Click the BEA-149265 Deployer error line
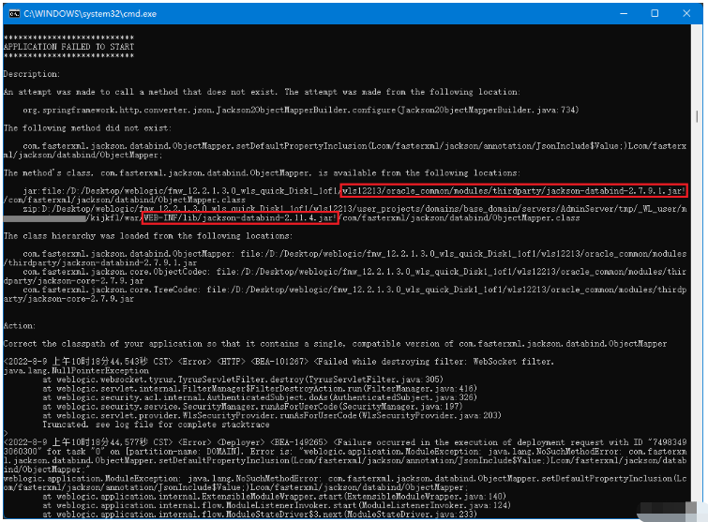708x522 pixels. pyautogui.click(x=345, y=455)
